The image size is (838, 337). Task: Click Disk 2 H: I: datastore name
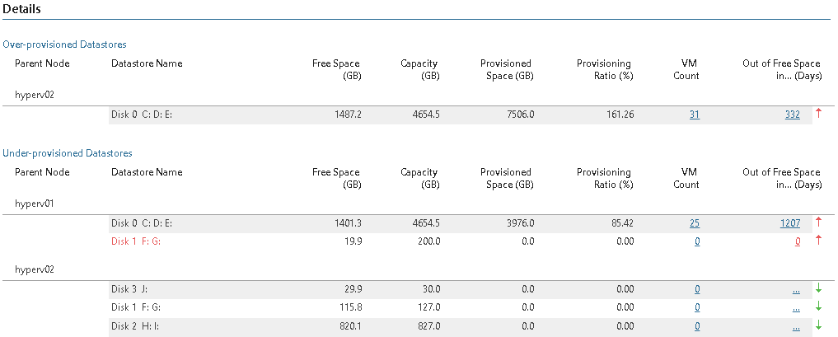[x=138, y=326]
